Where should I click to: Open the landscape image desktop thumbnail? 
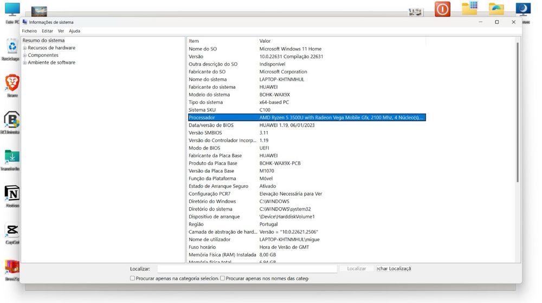[39, 11]
